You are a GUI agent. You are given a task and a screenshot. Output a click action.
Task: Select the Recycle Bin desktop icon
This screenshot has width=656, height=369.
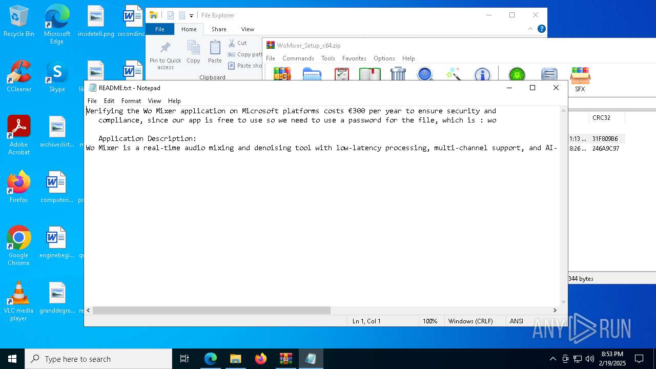pyautogui.click(x=19, y=21)
